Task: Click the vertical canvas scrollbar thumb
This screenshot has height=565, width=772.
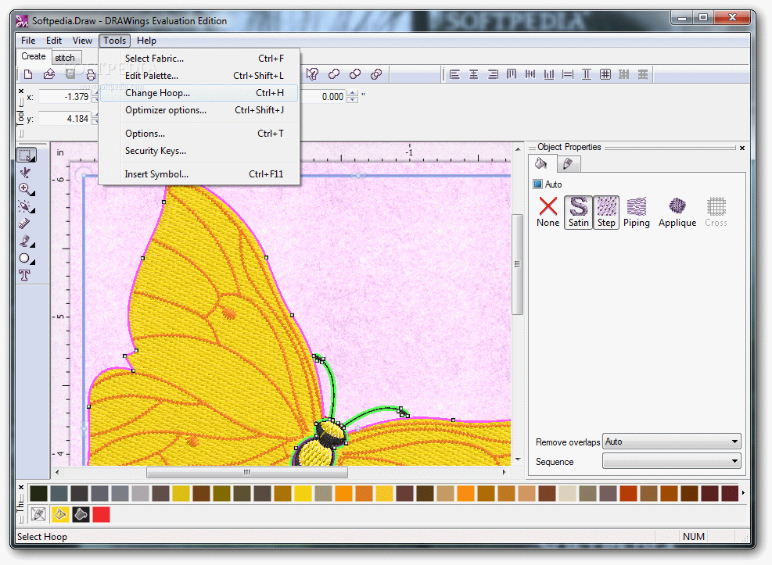Action: 517,264
